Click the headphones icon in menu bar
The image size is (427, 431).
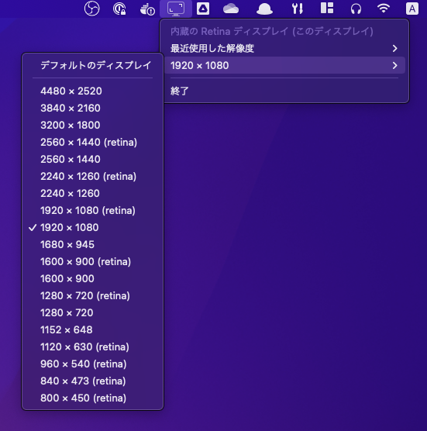click(x=356, y=9)
